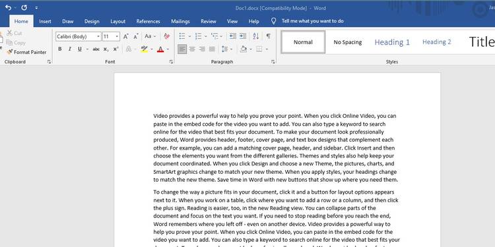Viewport: 495px width, 247px height.
Task: Expand the Numbering dropdown arrow
Action: pos(205,36)
